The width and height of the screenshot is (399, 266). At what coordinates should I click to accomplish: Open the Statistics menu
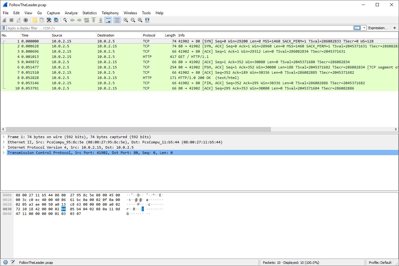[x=89, y=13]
